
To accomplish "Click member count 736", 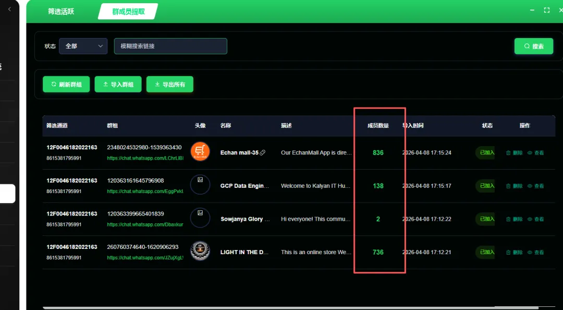I will pos(378,253).
